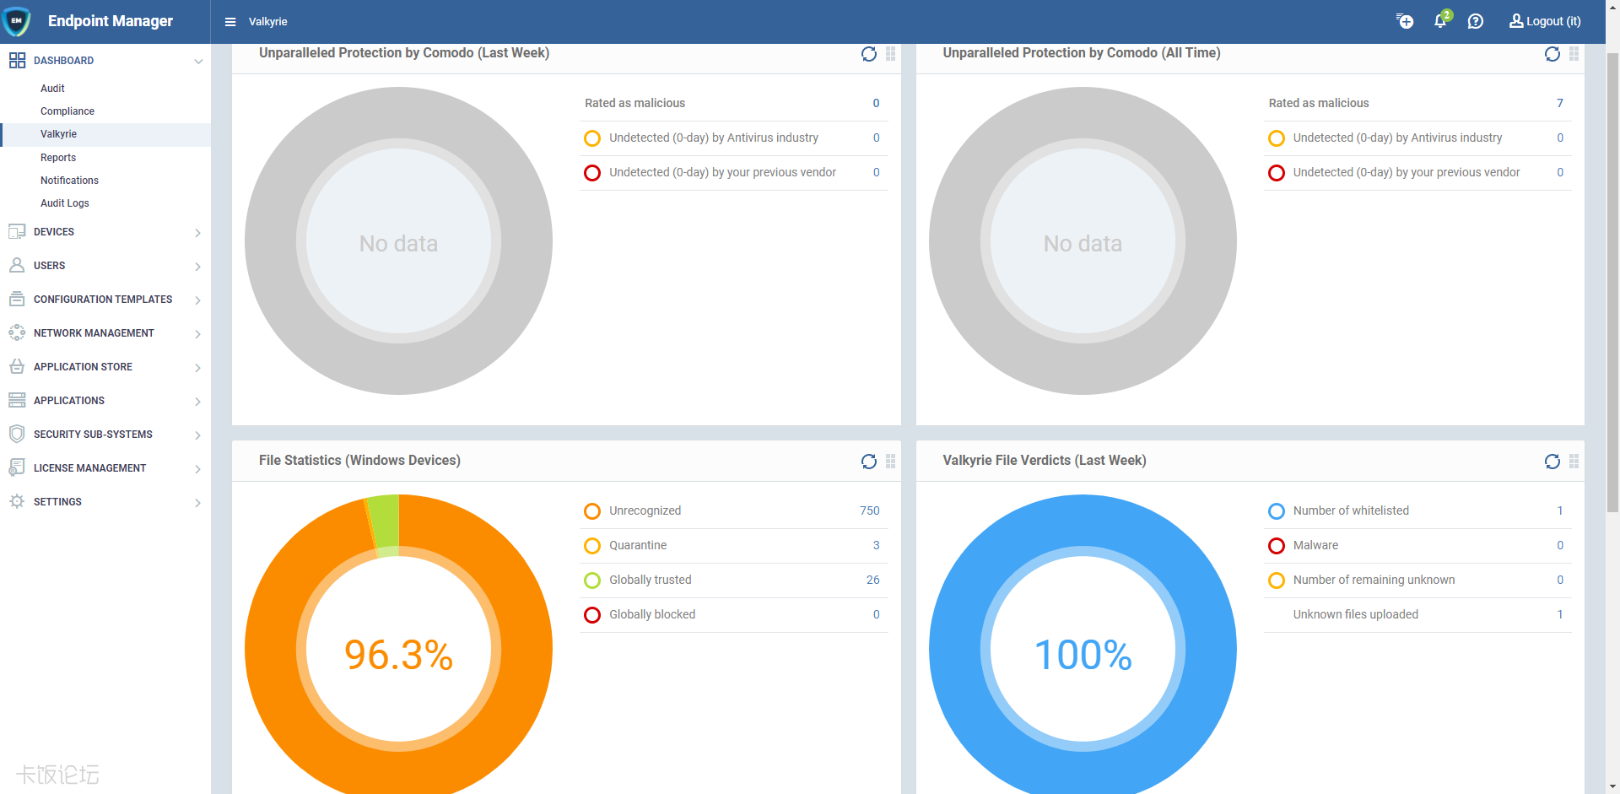Expand the Applications section chevron
The height and width of the screenshot is (794, 1620).
(198, 402)
